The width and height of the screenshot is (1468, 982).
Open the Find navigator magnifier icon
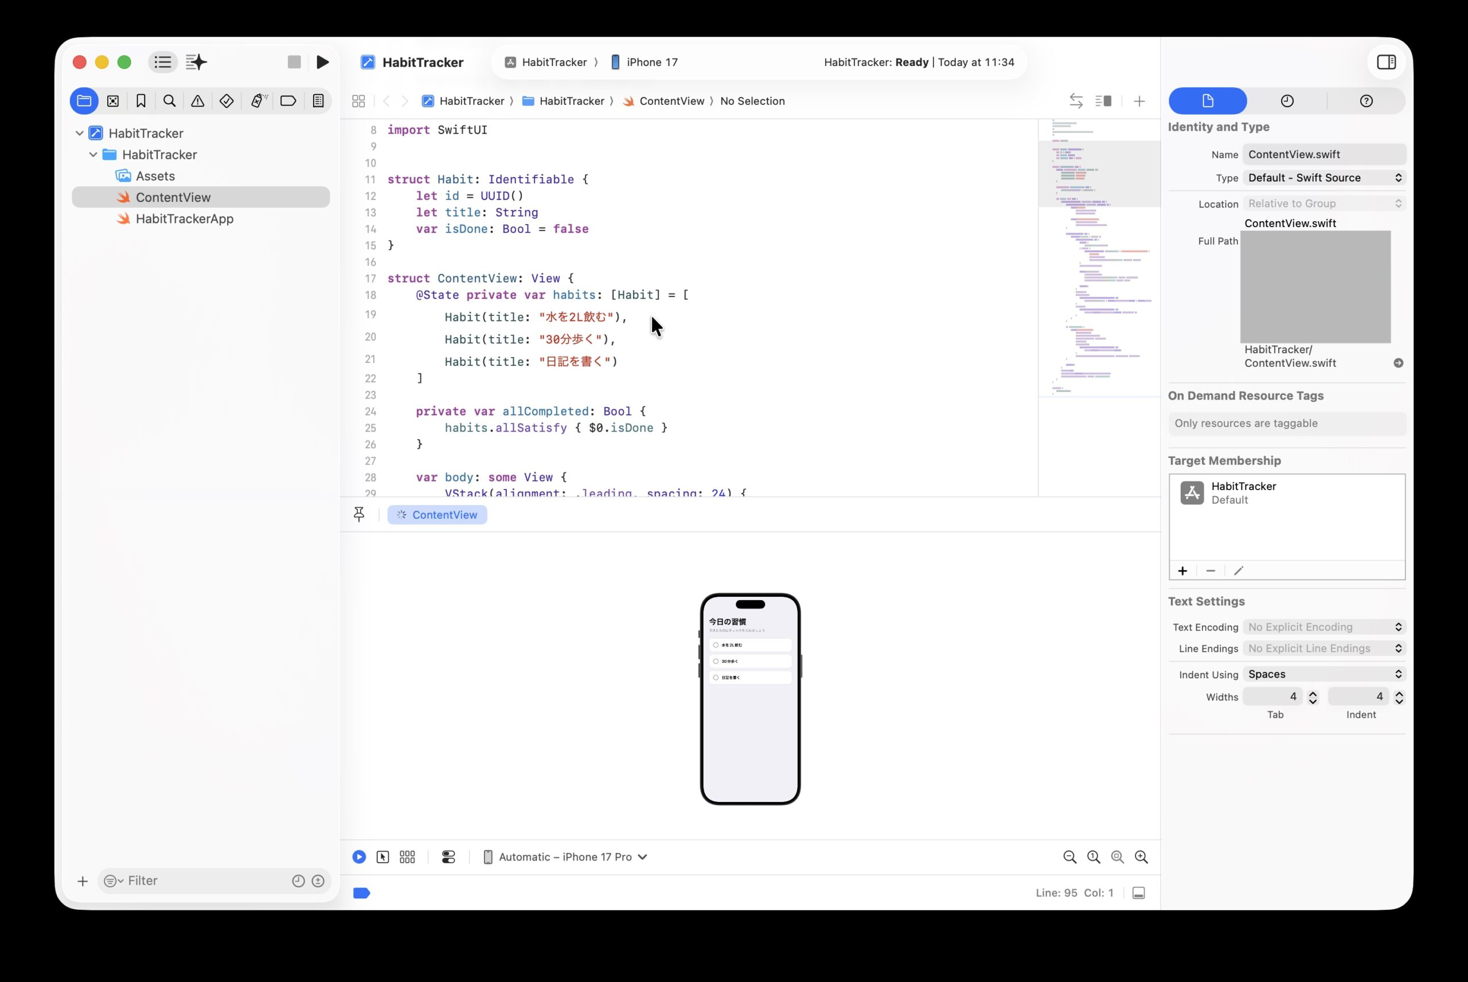click(169, 101)
